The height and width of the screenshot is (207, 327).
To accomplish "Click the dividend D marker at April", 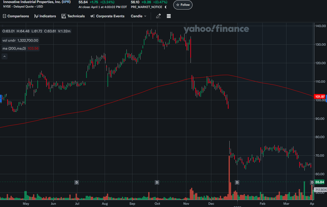I will 312,182.
